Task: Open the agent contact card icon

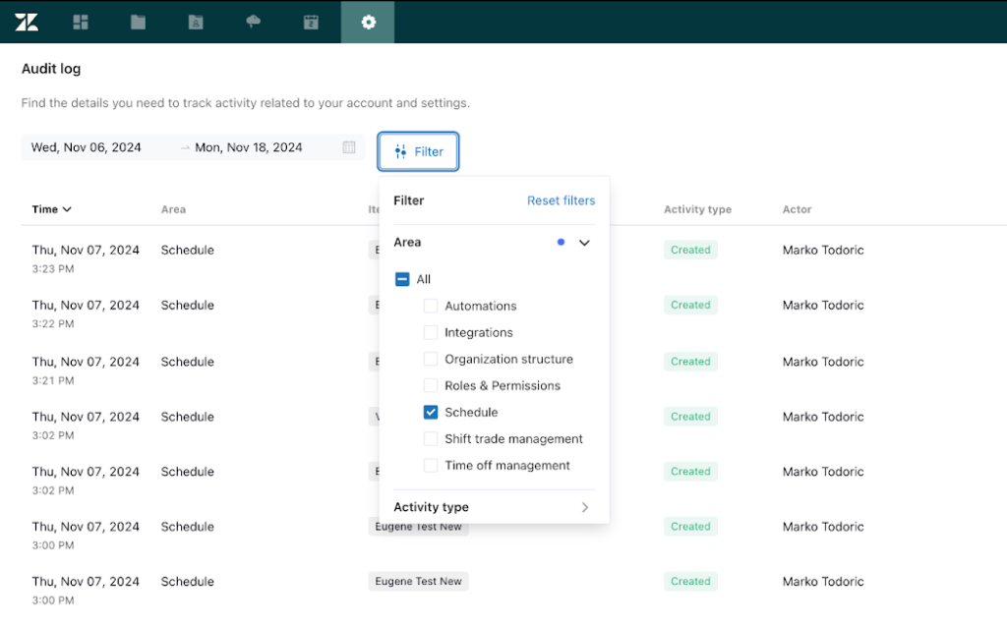Action: [x=196, y=22]
